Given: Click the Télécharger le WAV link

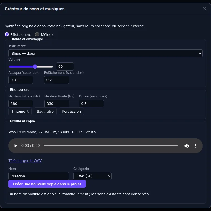Looking at the screenshot, I should (25, 160).
